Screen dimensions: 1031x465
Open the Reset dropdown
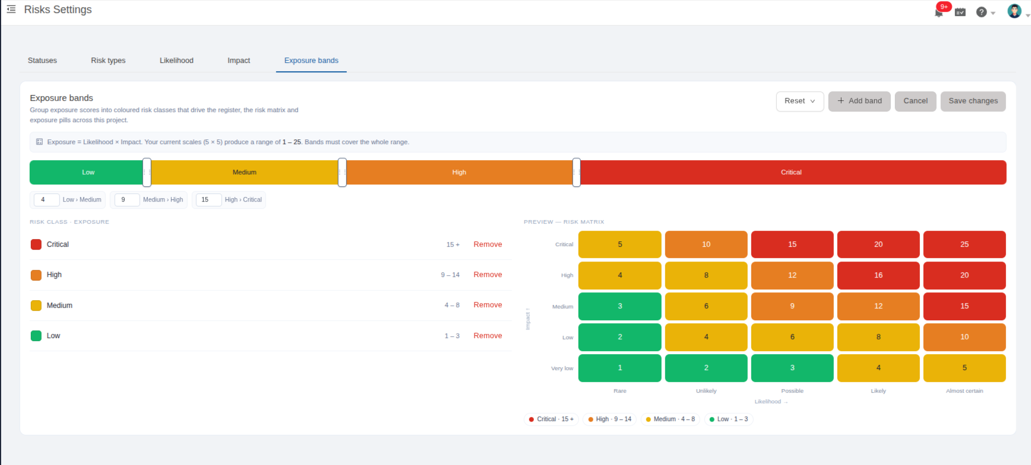[x=800, y=101]
